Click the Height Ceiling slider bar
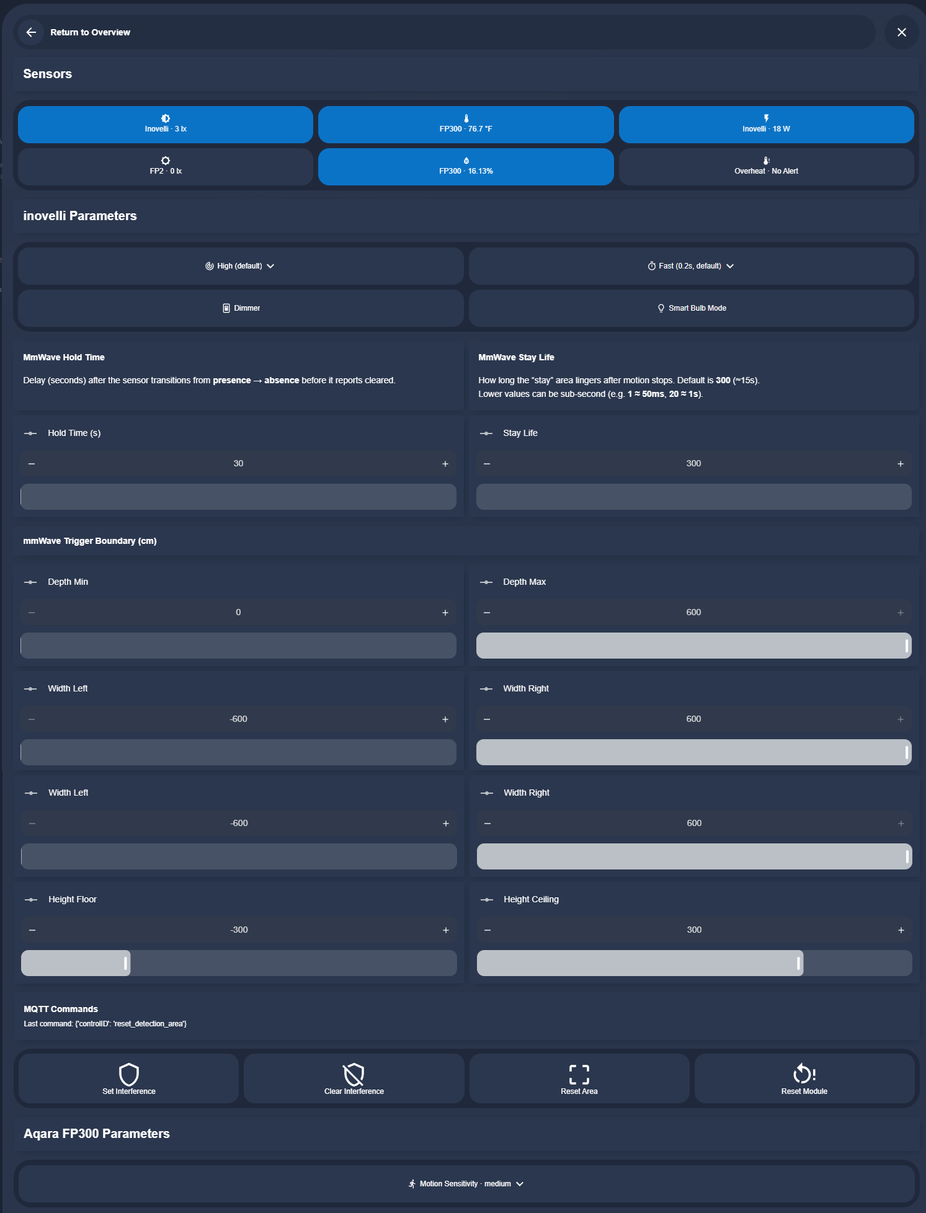This screenshot has width=926, height=1213. [x=694, y=963]
